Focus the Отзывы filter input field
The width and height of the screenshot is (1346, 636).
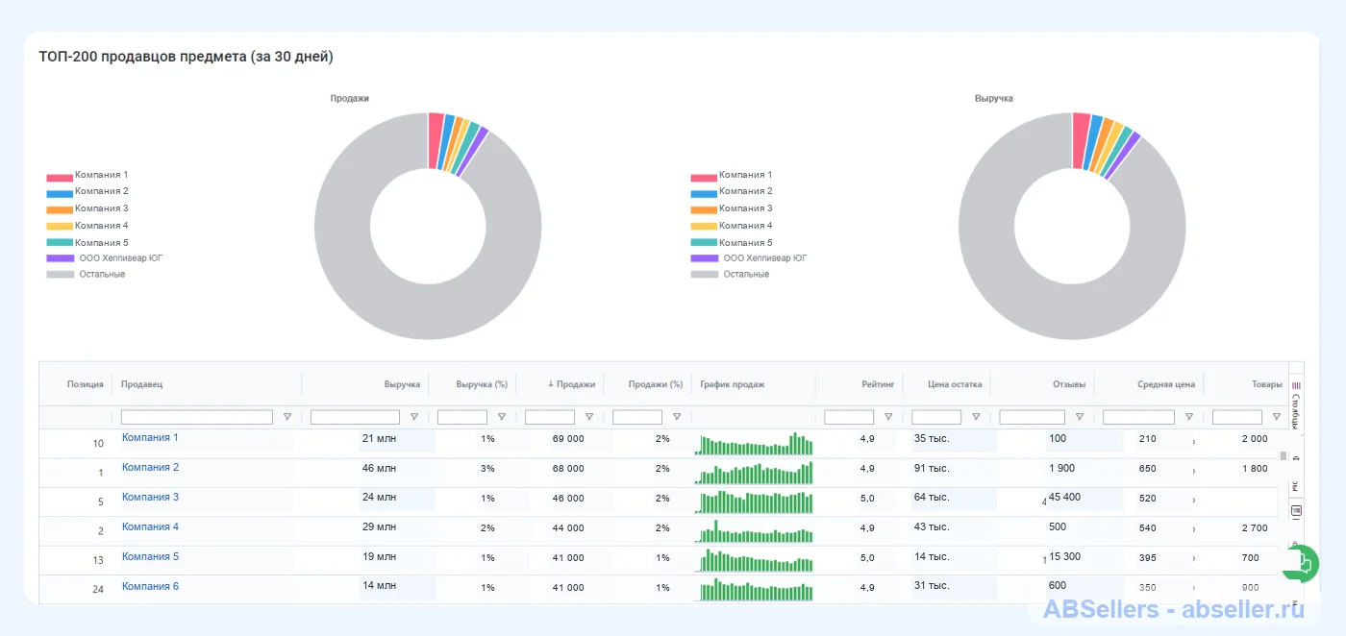(x=1032, y=417)
